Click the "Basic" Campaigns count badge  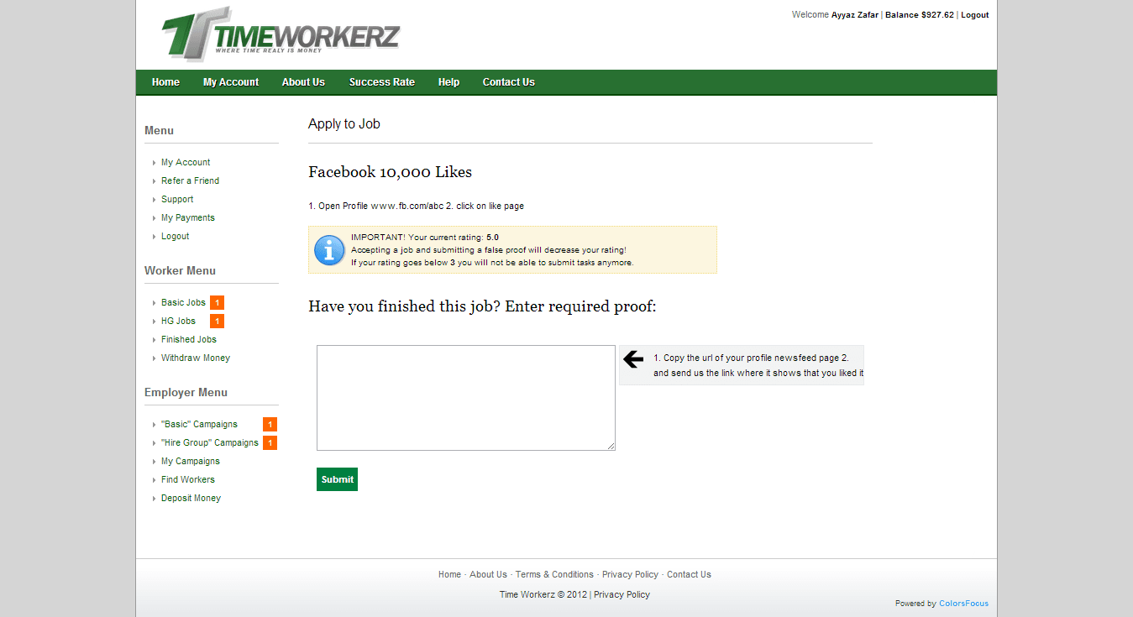click(x=270, y=425)
